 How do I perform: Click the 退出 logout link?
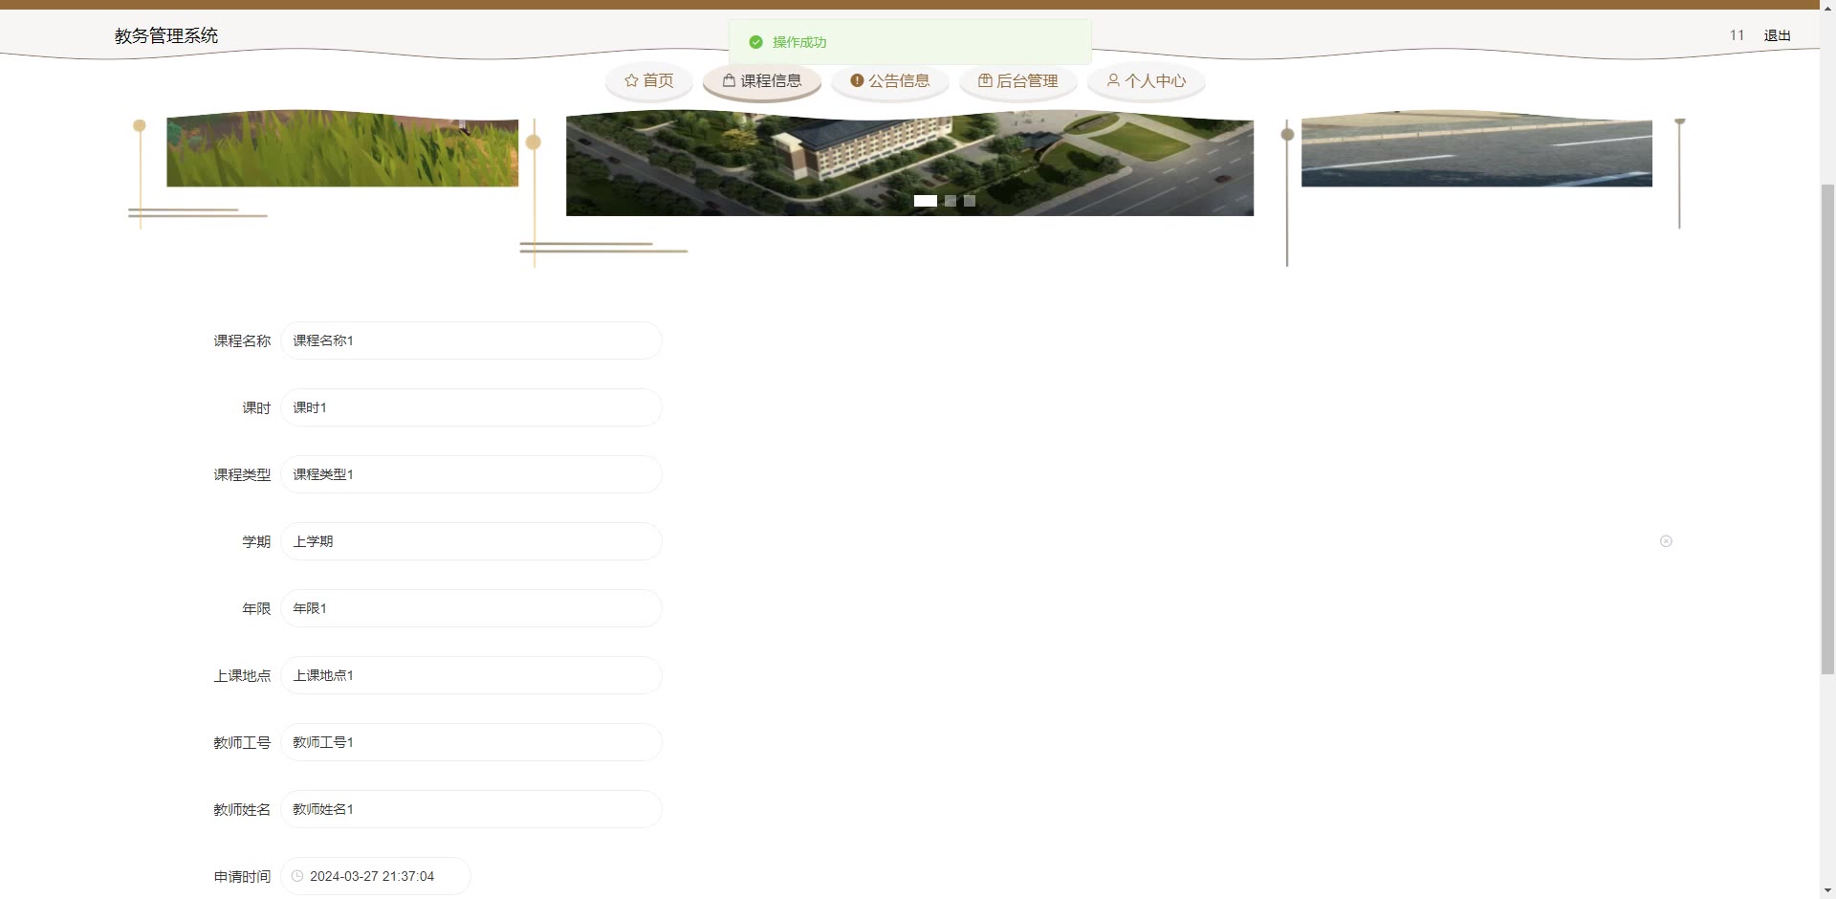click(x=1777, y=35)
